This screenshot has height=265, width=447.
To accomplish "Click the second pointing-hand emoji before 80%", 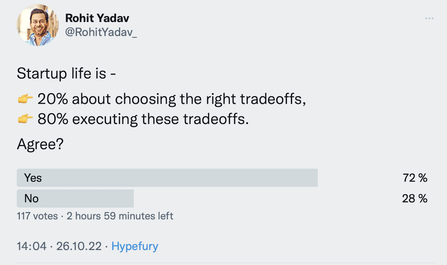I will tap(25, 119).
